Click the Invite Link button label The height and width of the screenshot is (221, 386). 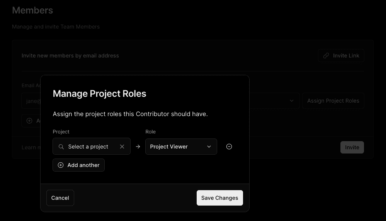click(x=346, y=56)
